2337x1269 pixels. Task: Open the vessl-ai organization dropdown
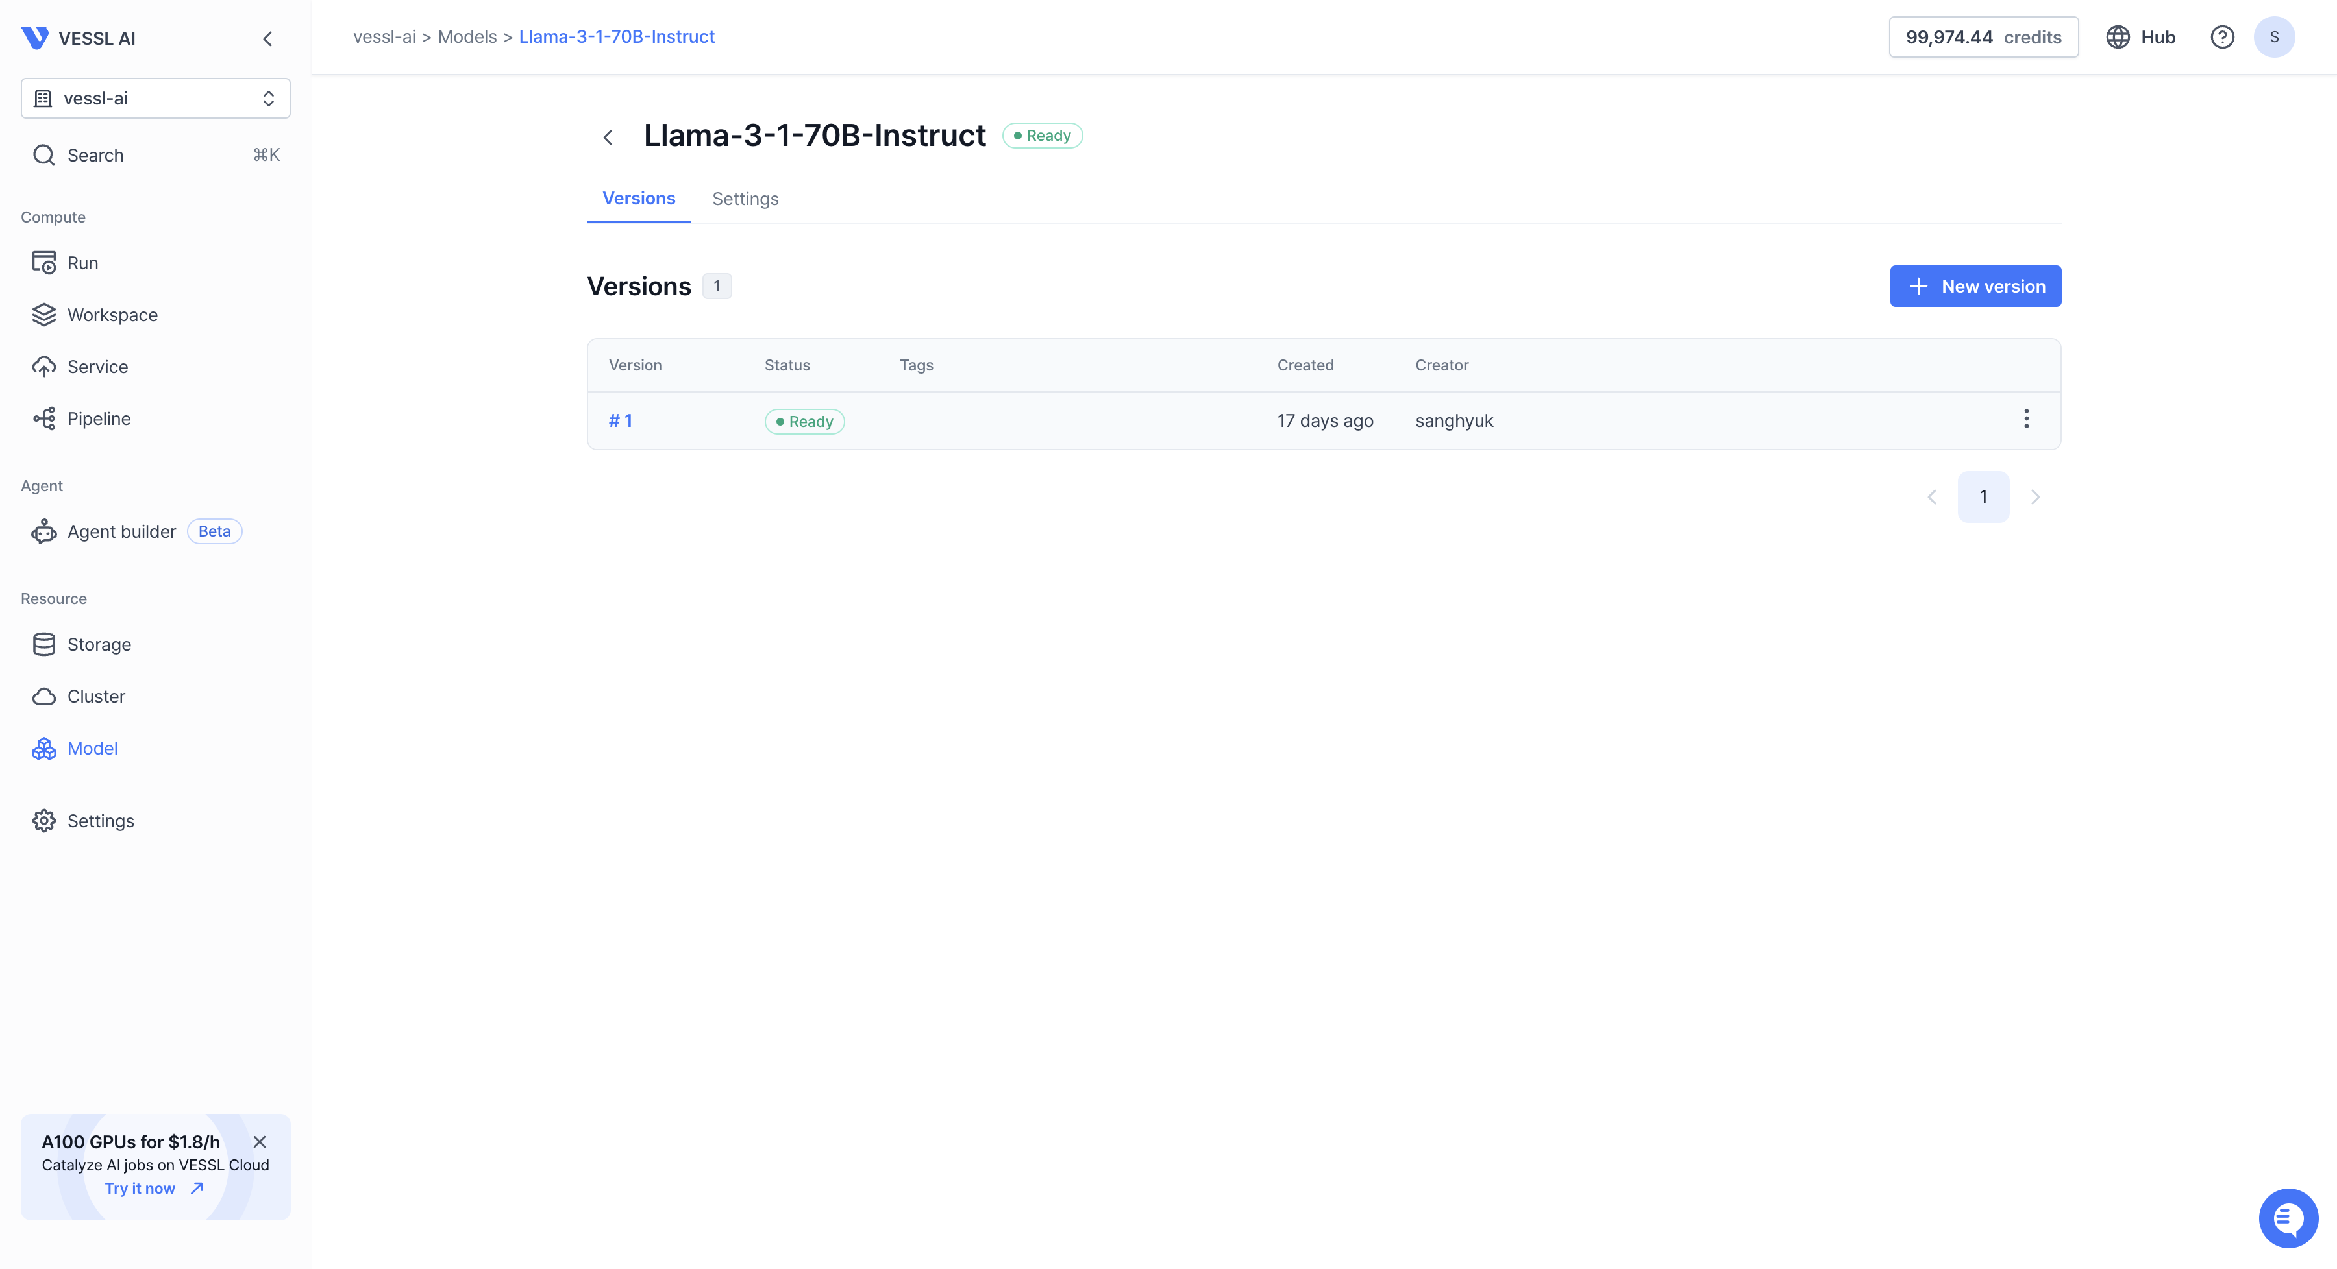click(155, 98)
